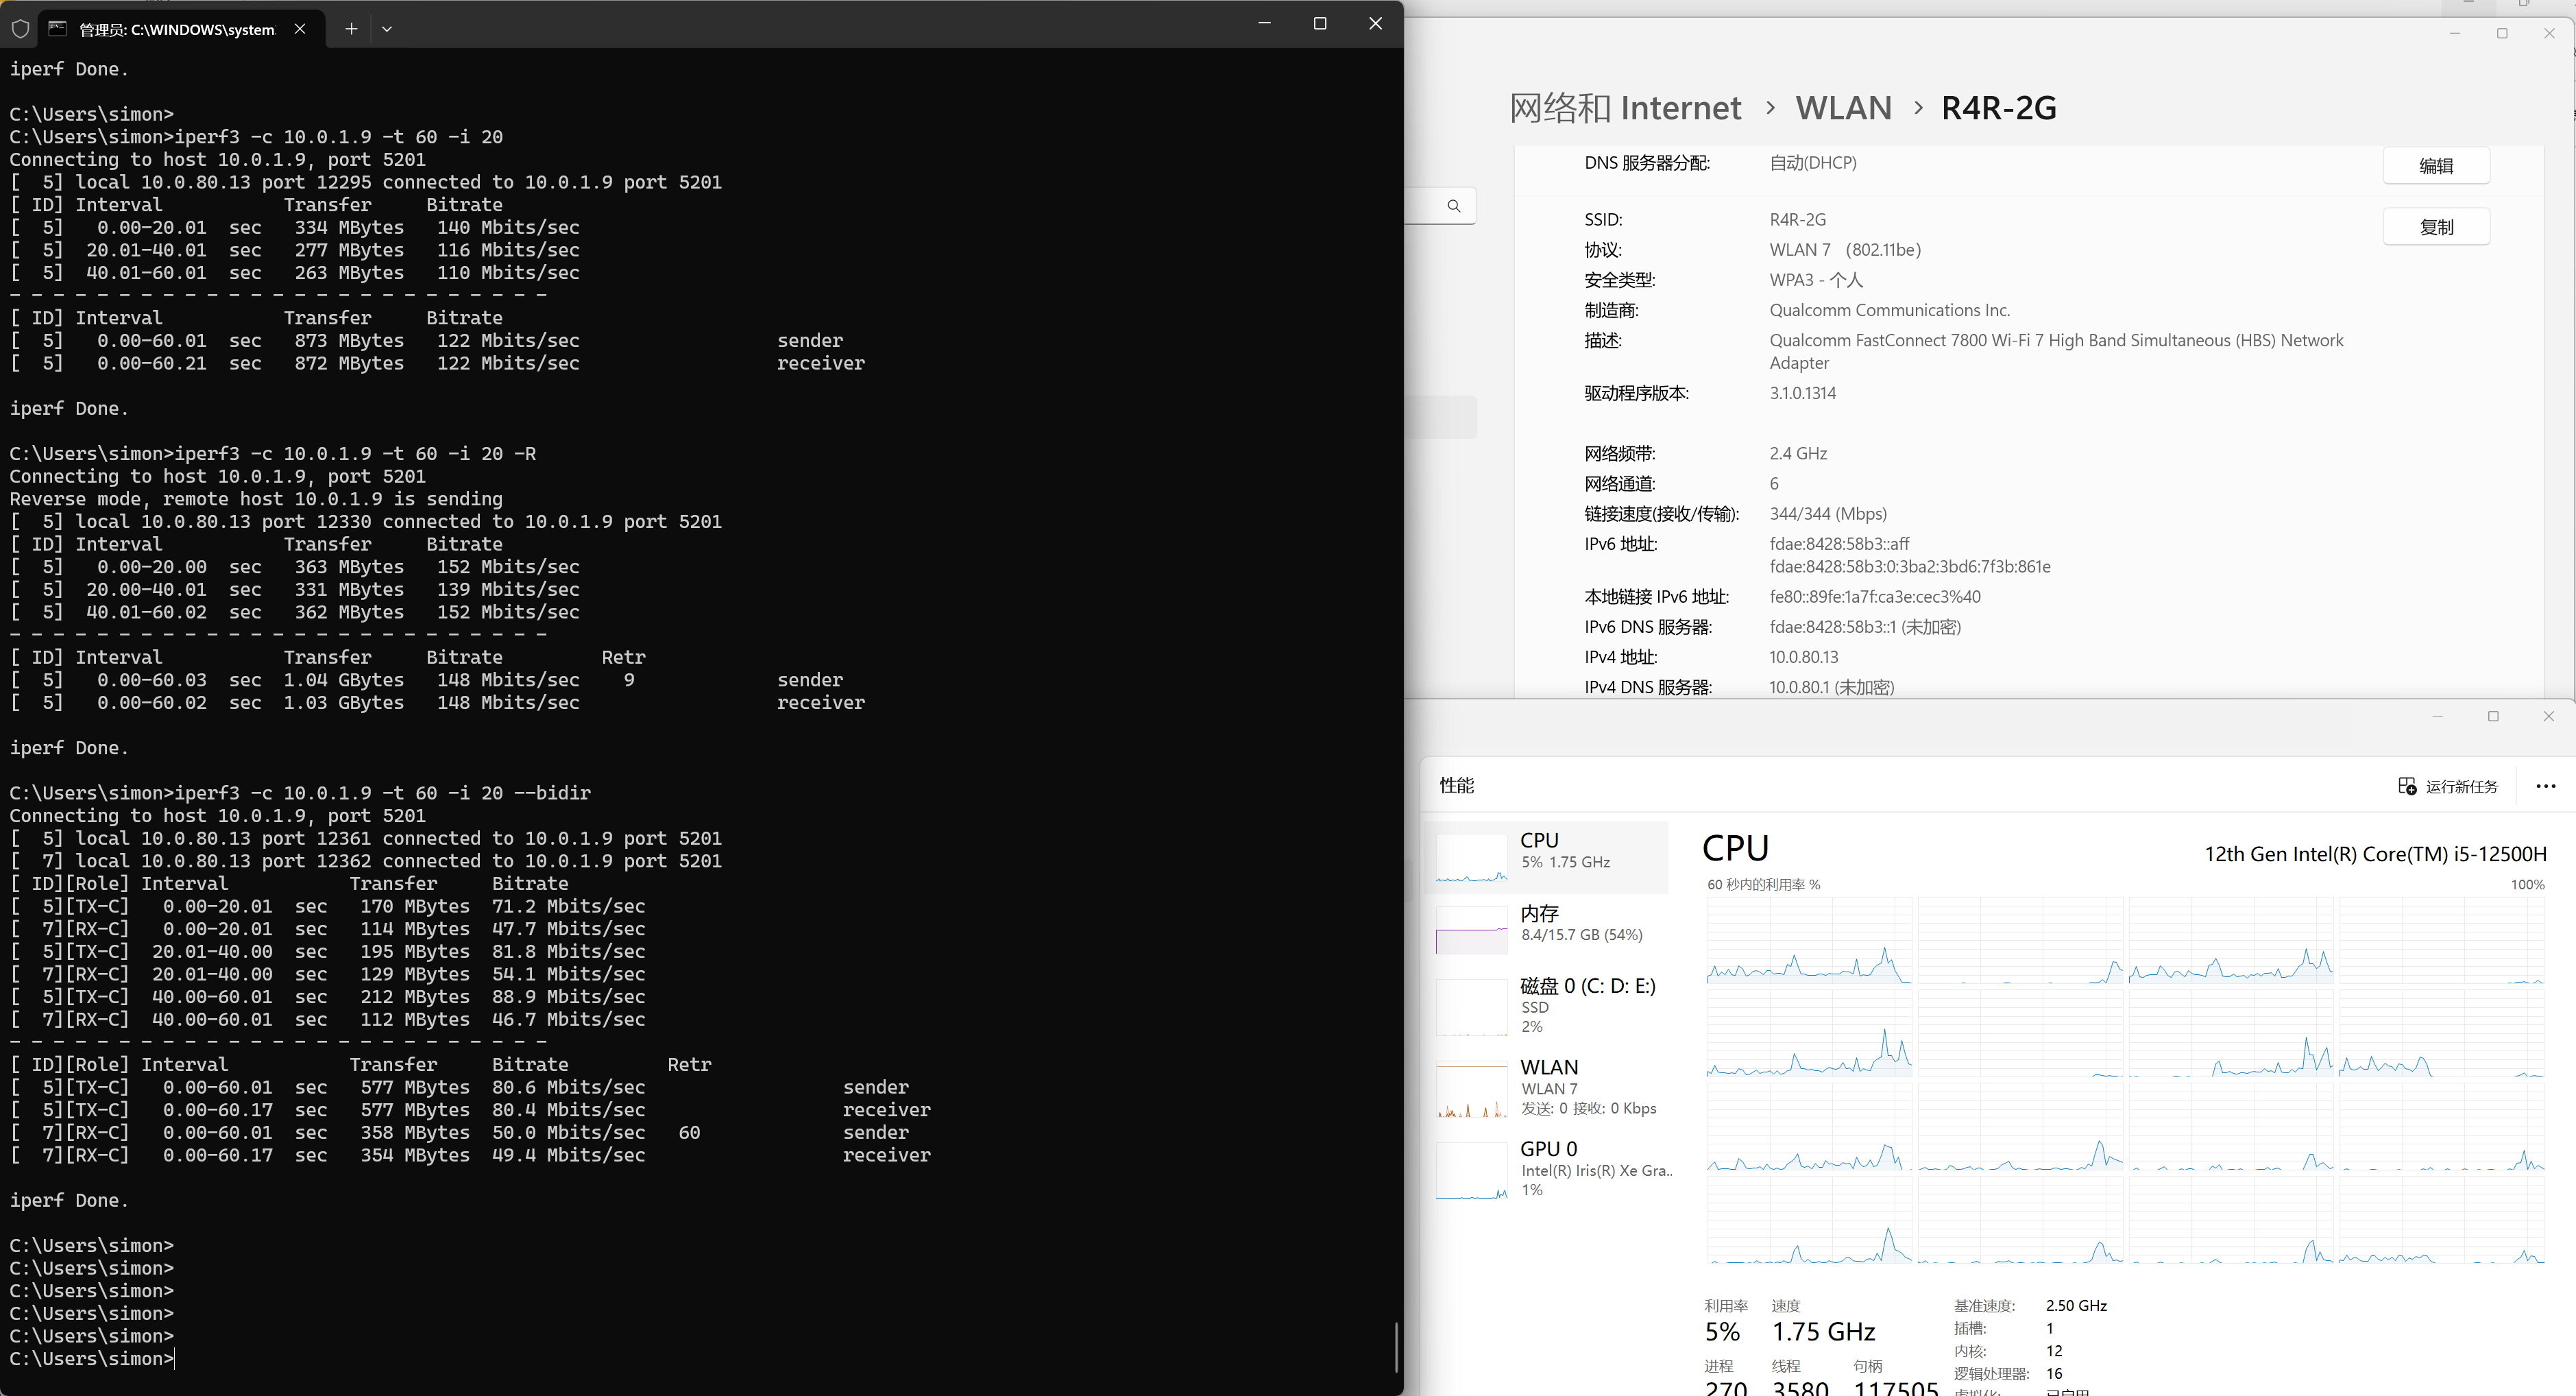
Task: Select the 内存 item in performance list
Action: tap(1547, 929)
